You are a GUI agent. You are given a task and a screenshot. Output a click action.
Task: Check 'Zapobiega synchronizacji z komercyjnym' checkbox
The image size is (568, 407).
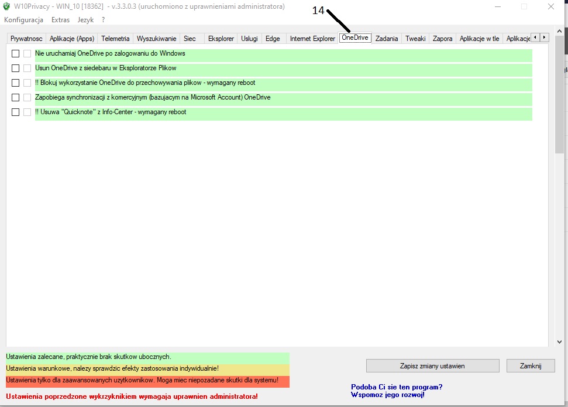[x=15, y=98]
